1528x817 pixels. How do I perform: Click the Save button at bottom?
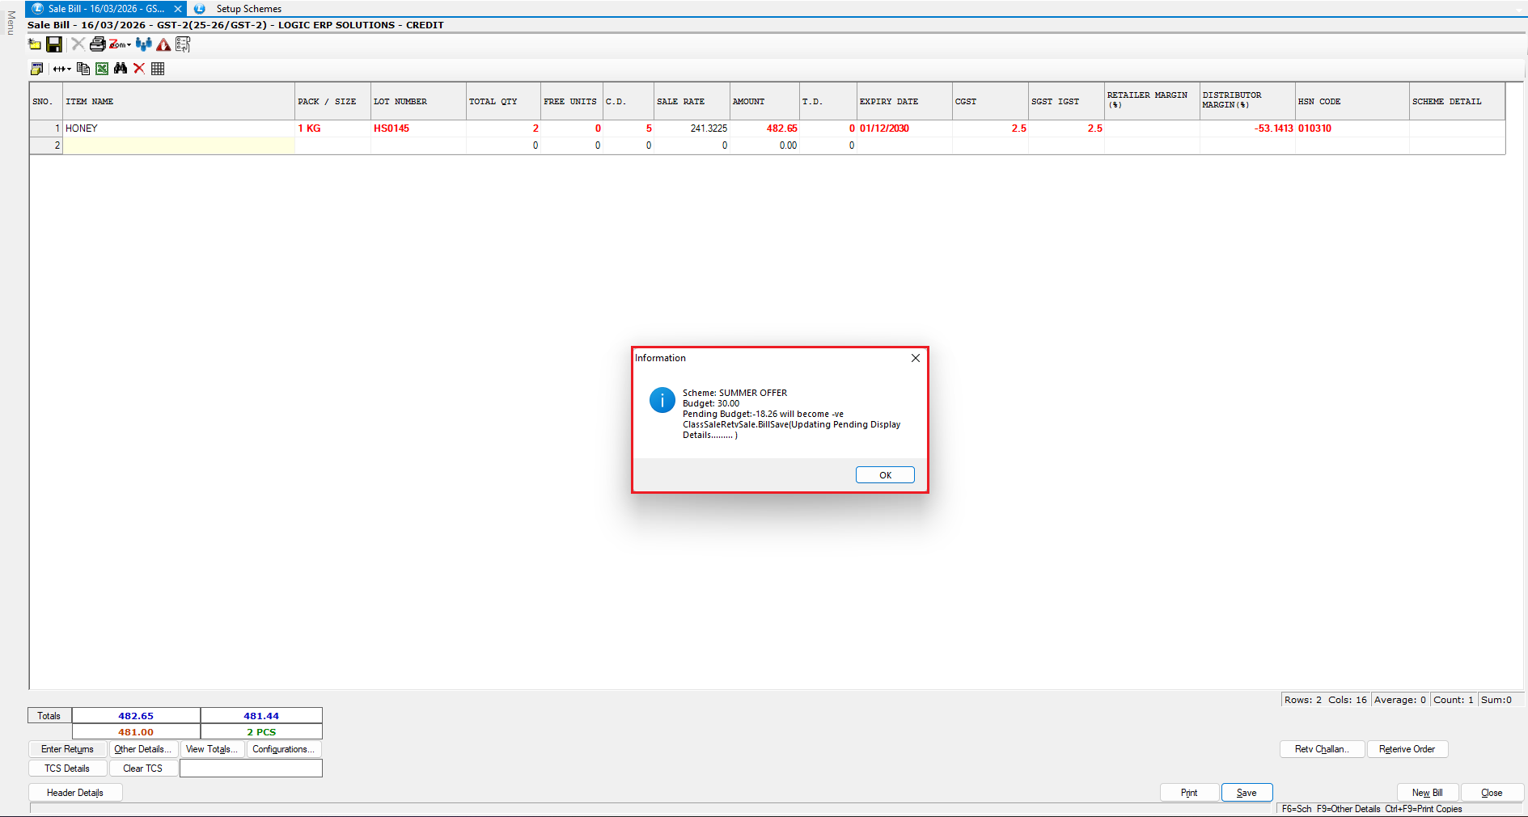1247,793
